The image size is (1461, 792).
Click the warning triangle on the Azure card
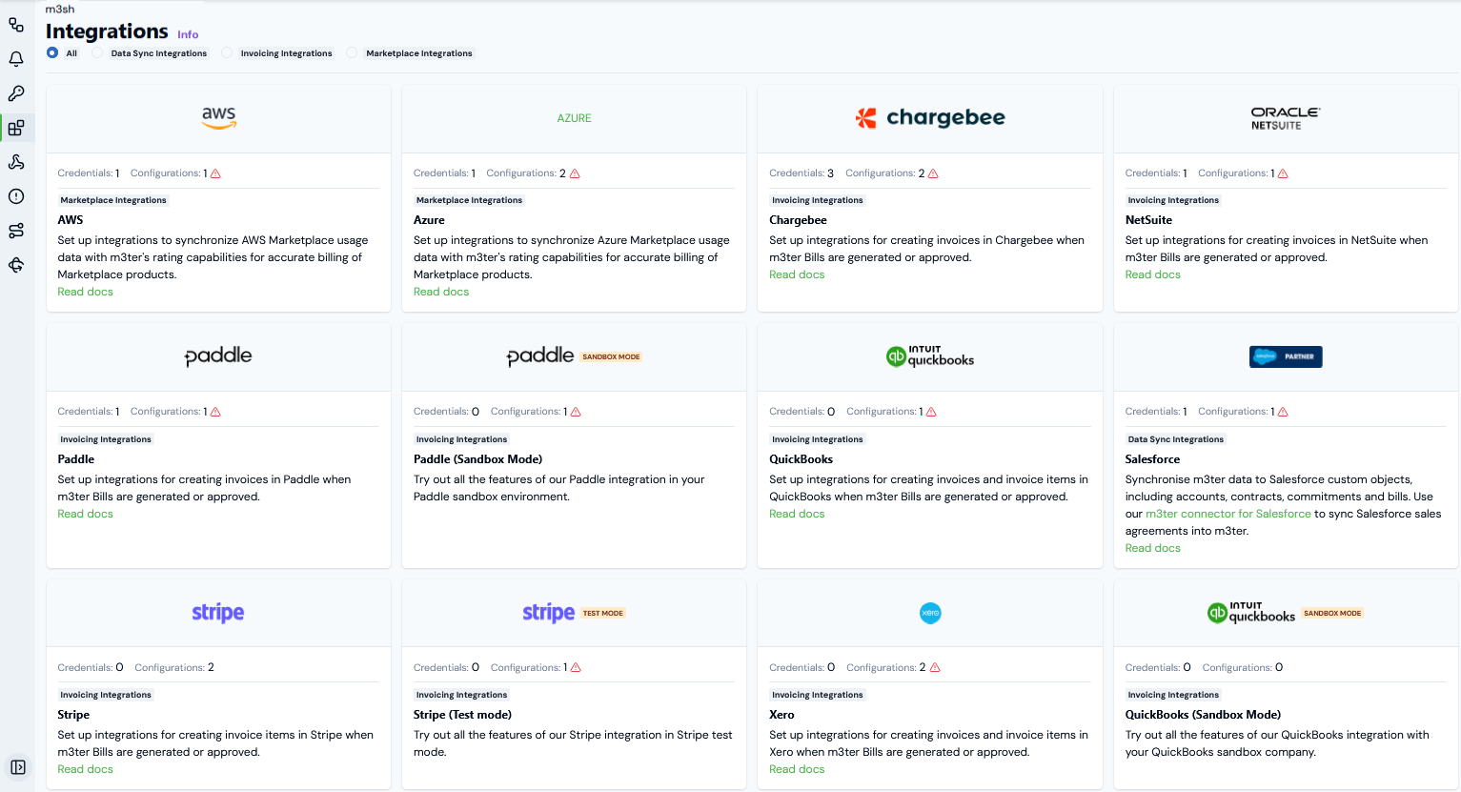pyautogui.click(x=575, y=173)
